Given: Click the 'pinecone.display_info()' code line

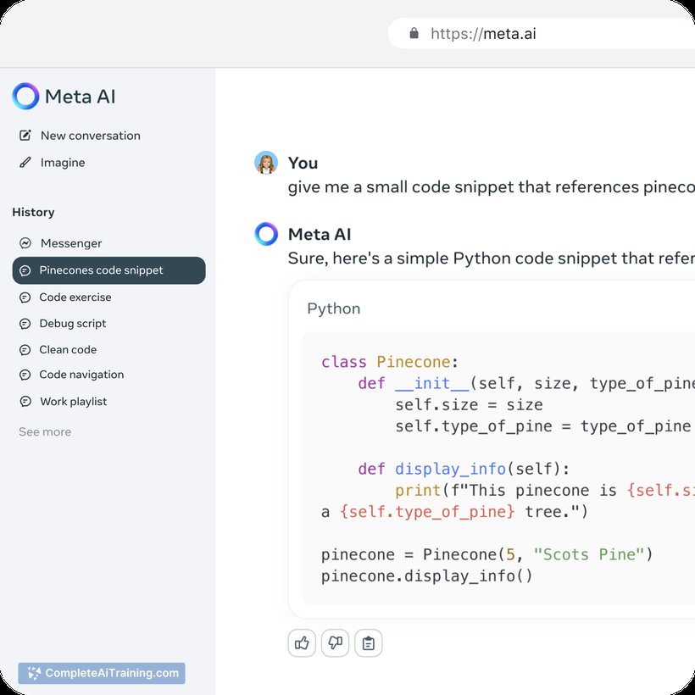Looking at the screenshot, I should pyautogui.click(x=426, y=576).
